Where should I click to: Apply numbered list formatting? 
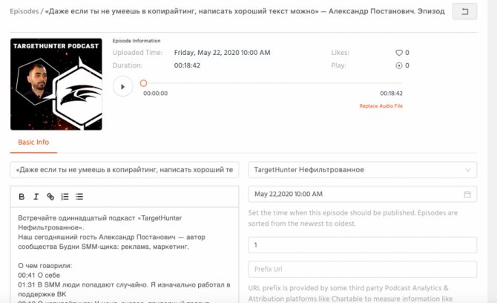point(65,197)
